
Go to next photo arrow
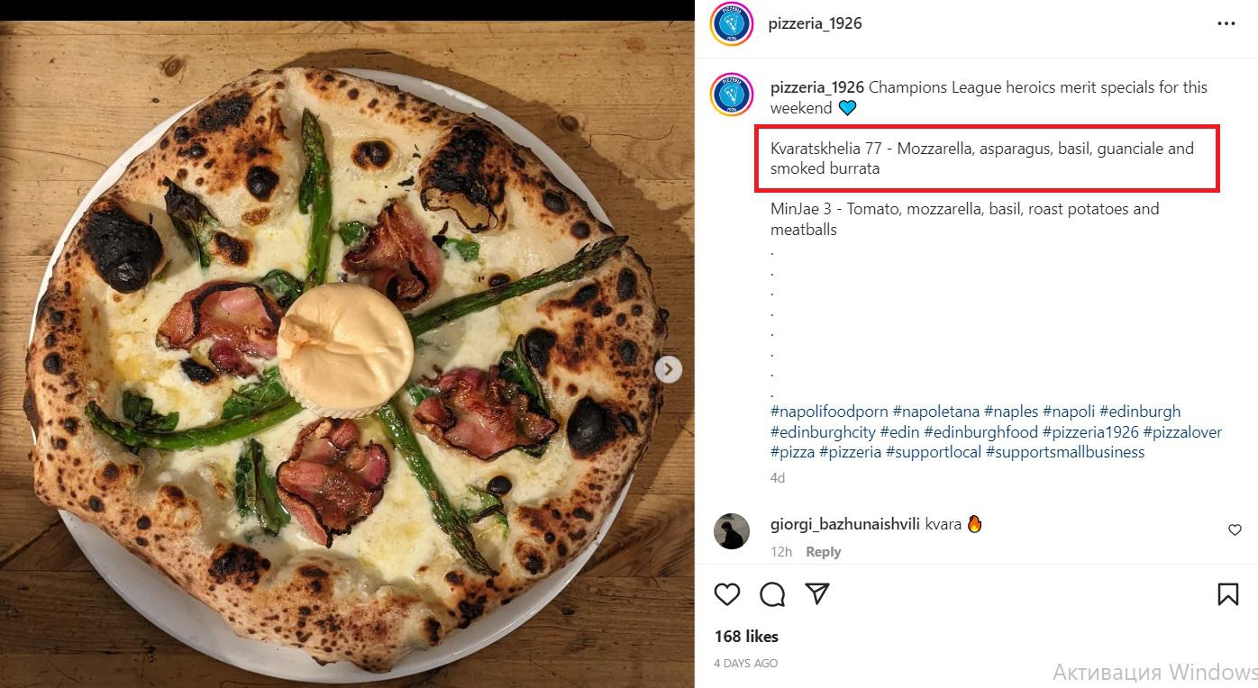coord(668,369)
